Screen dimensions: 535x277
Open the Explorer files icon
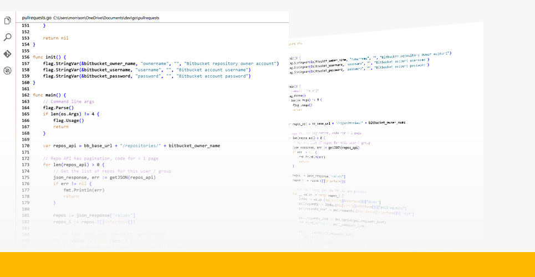8,21
